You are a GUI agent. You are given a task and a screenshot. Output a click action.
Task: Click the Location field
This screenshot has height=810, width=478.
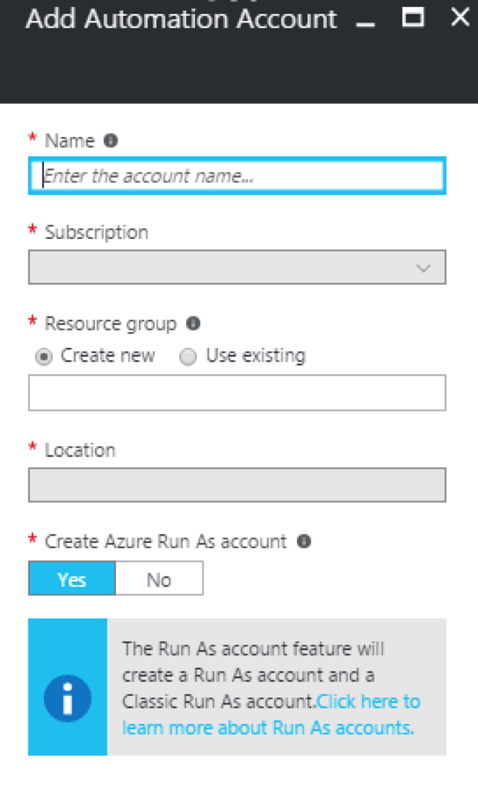237,485
